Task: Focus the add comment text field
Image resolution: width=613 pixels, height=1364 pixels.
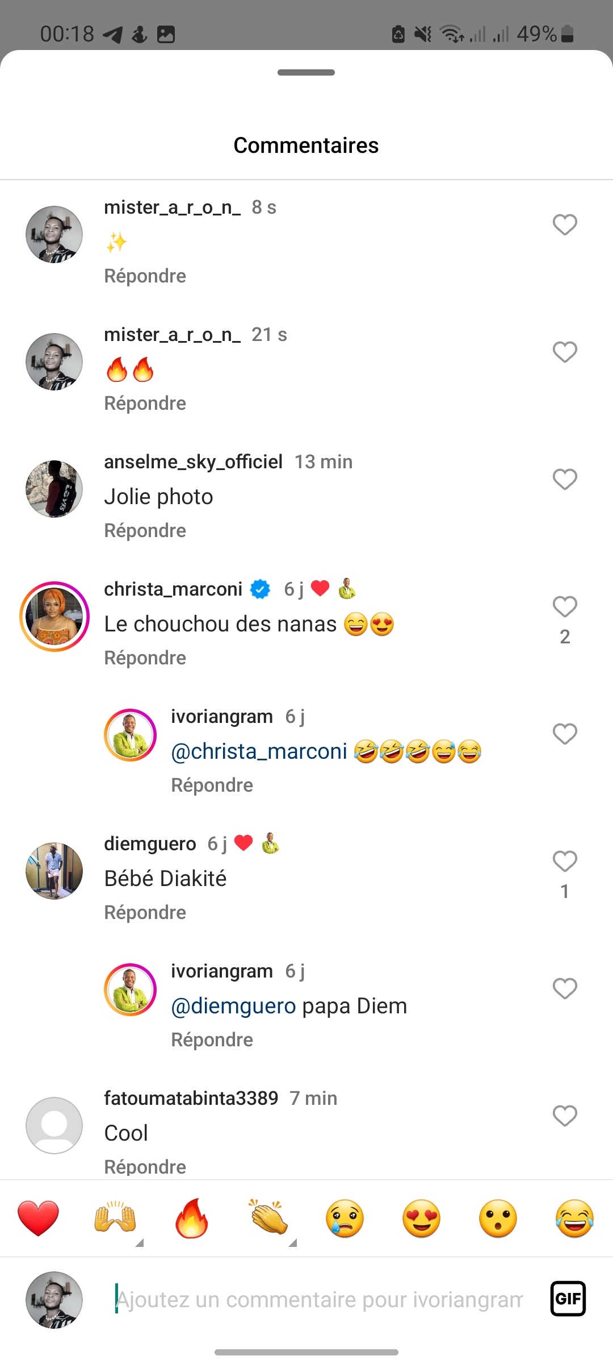Action: point(319,1299)
